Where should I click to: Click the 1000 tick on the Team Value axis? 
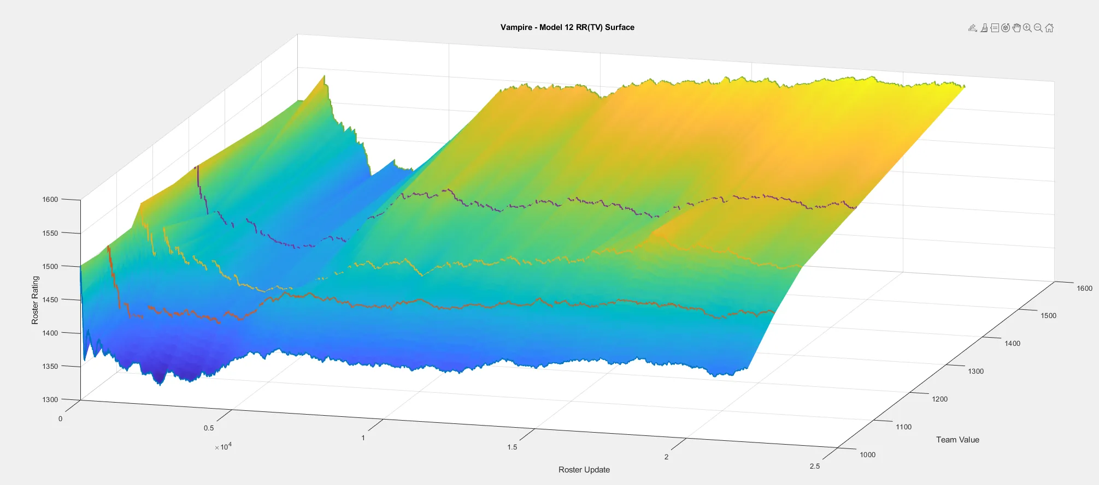(x=867, y=454)
